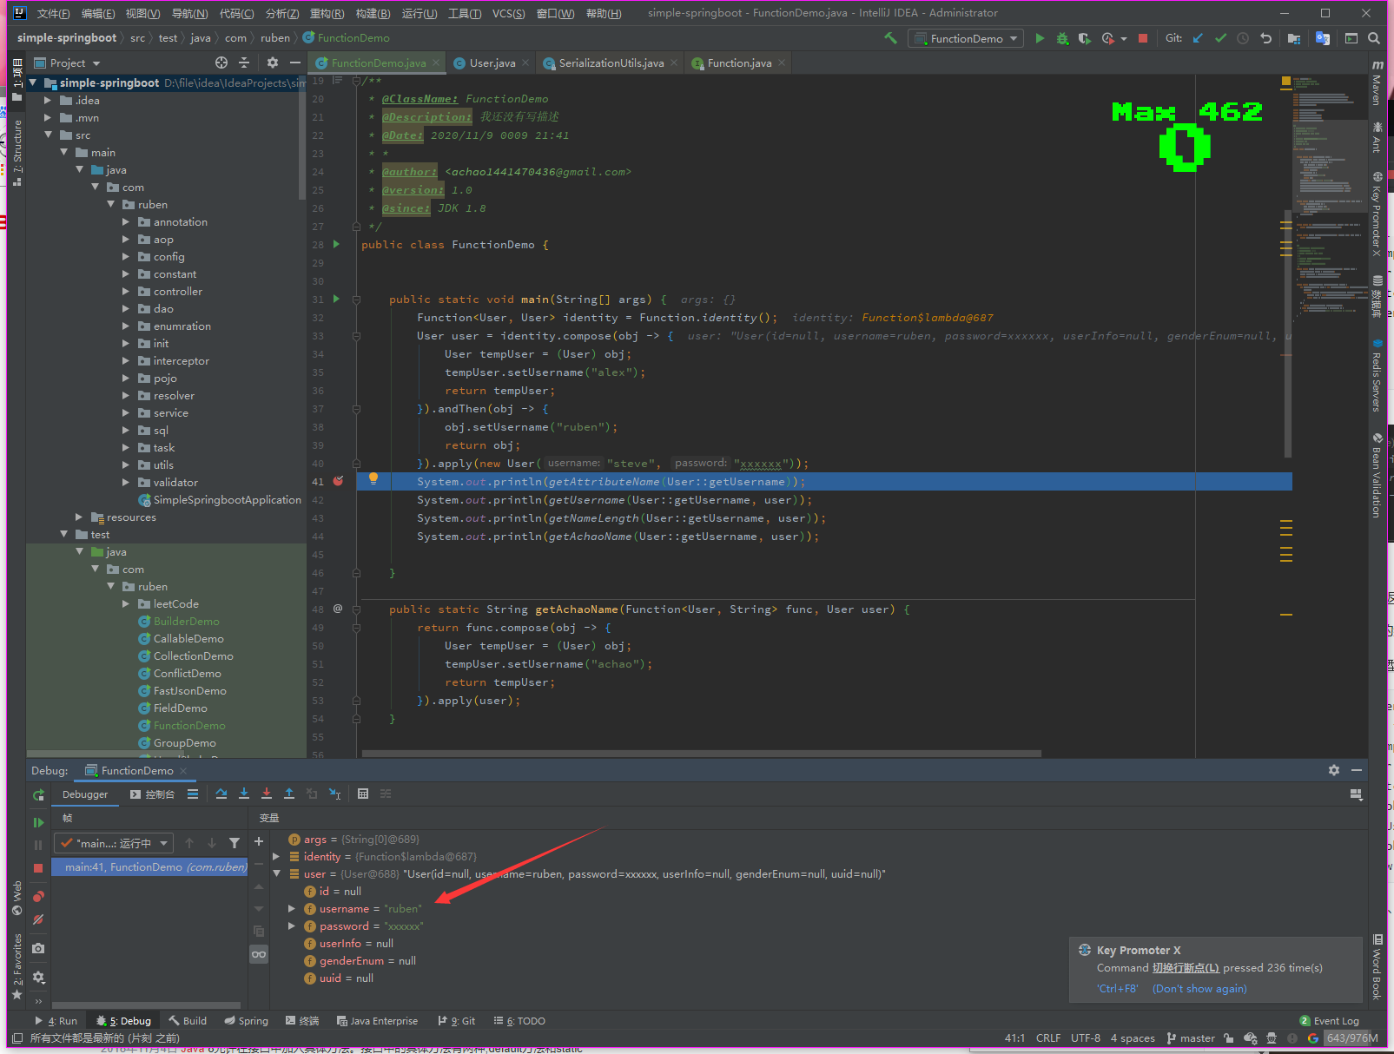Viewport: 1394px width, 1054px height.
Task: Click the Step Into debugger icon
Action: (x=244, y=794)
